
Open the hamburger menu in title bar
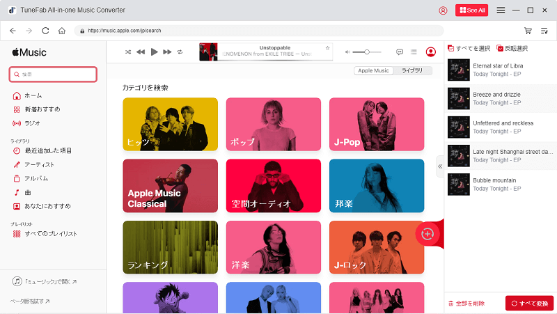(x=501, y=10)
